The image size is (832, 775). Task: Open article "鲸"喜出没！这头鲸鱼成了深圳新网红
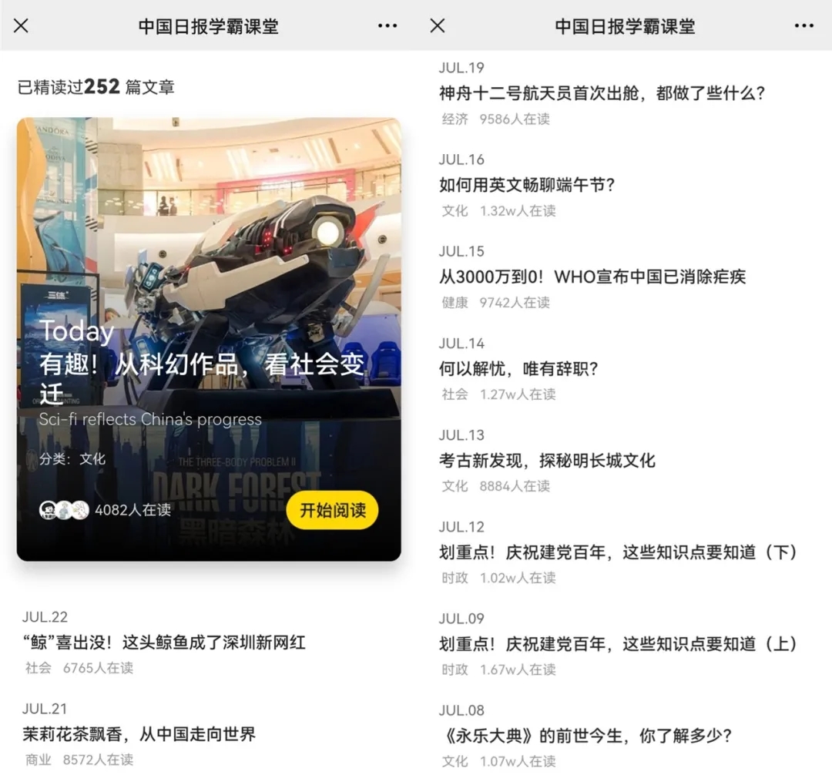pos(165,642)
